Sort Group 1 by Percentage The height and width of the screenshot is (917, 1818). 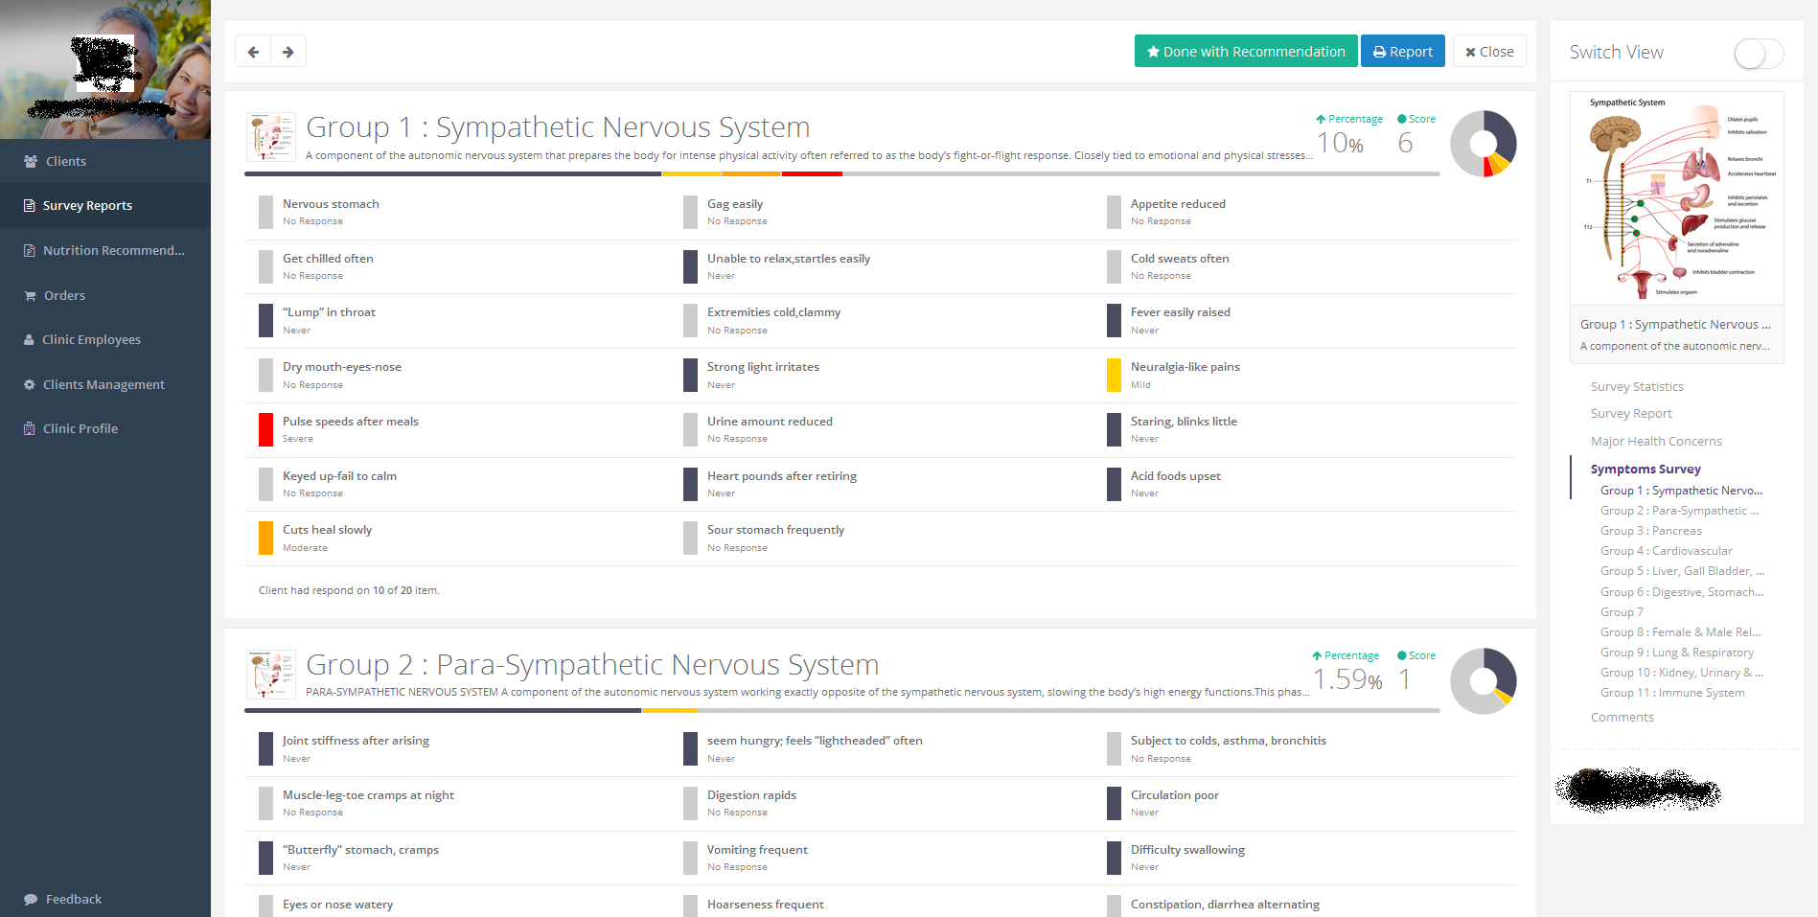tap(1349, 120)
